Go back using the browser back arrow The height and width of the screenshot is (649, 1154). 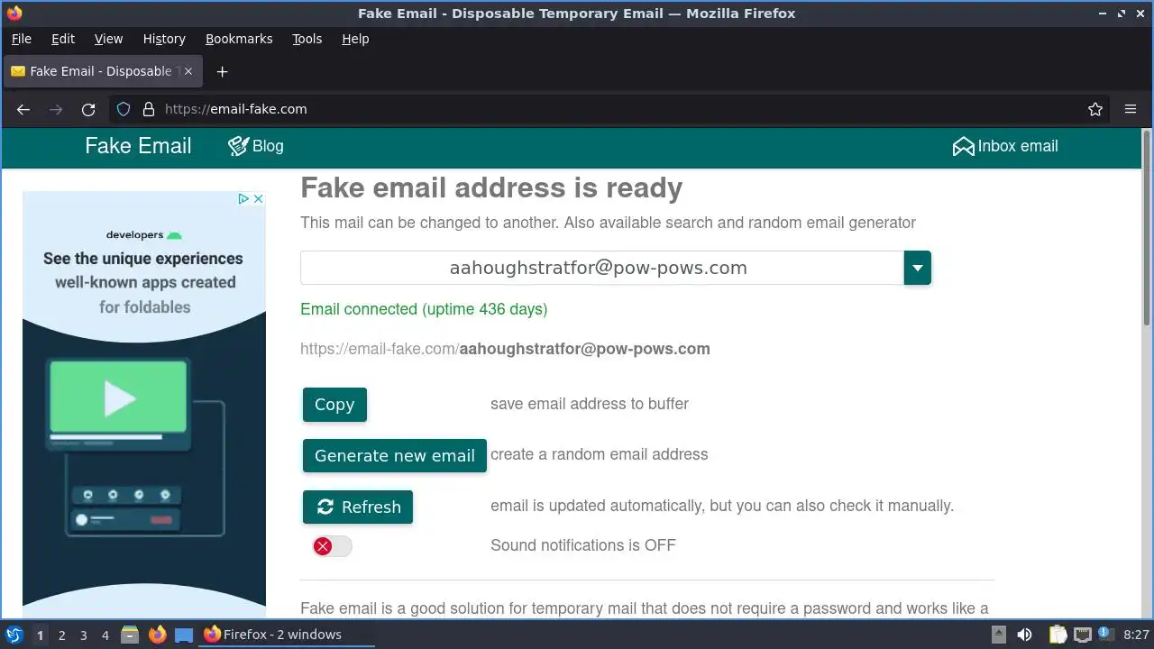coord(23,109)
